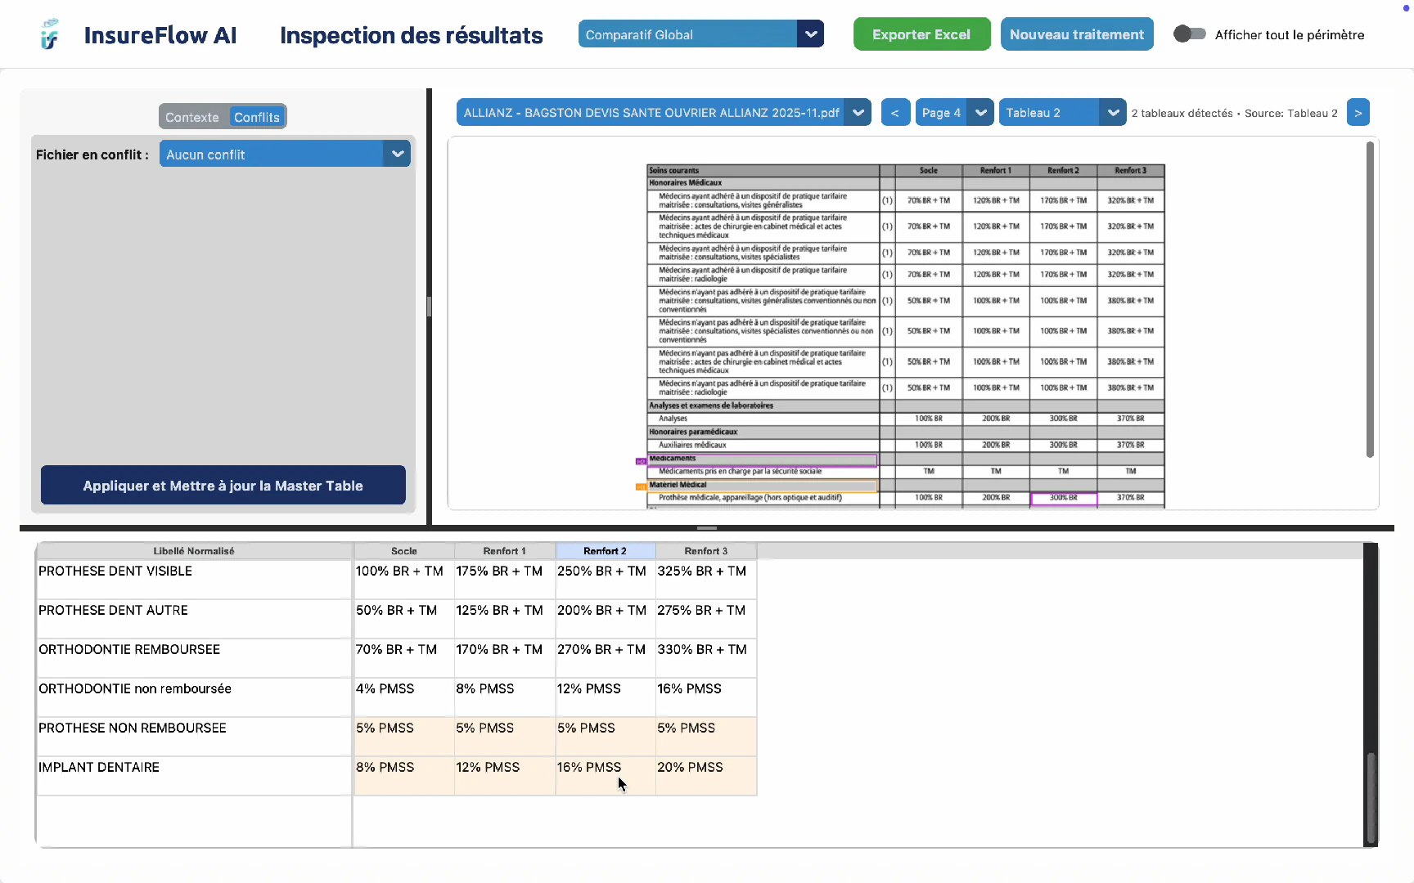
Task: Open the Comparatif Global dropdown
Action: 700,34
